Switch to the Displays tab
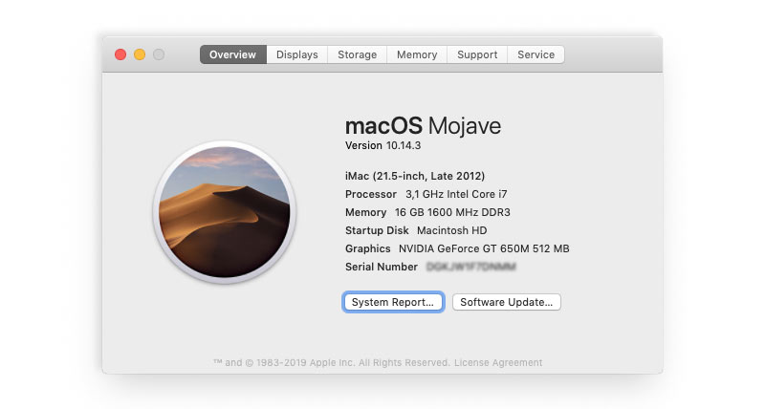Screen dimensions: 765x409 (296, 54)
